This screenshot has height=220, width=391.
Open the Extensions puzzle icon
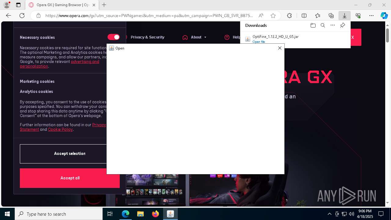289,16
